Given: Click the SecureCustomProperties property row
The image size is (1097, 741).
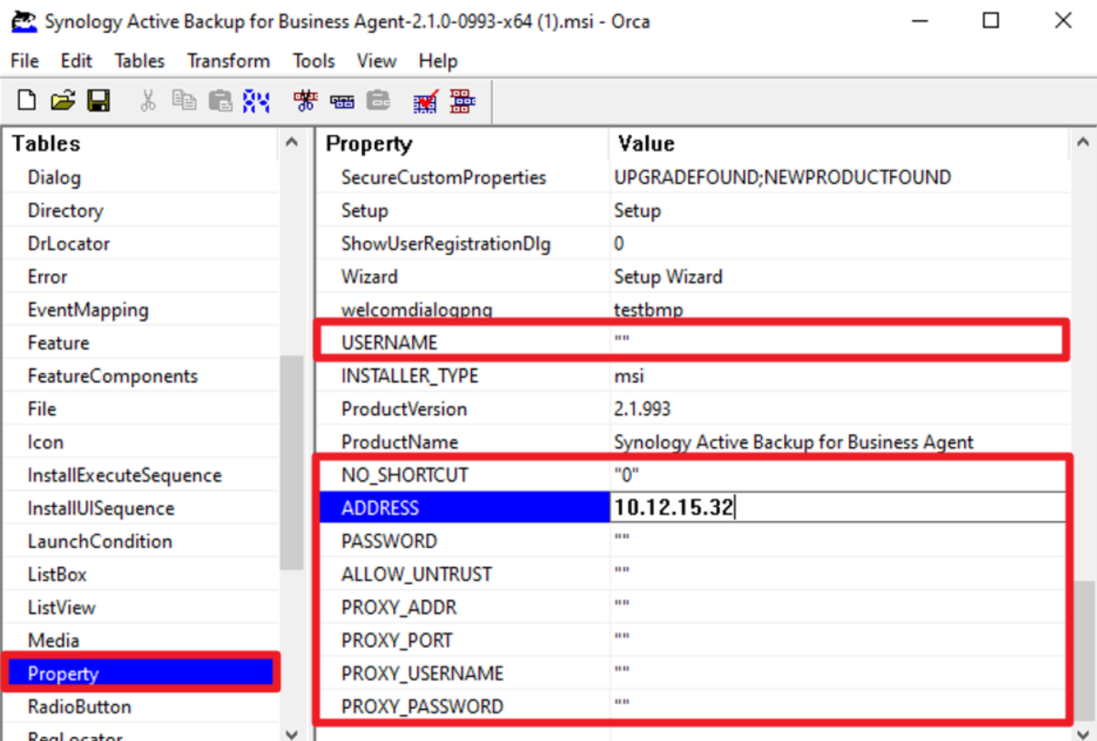Looking at the screenshot, I should click(693, 178).
